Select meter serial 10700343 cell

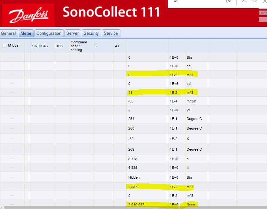(40, 46)
